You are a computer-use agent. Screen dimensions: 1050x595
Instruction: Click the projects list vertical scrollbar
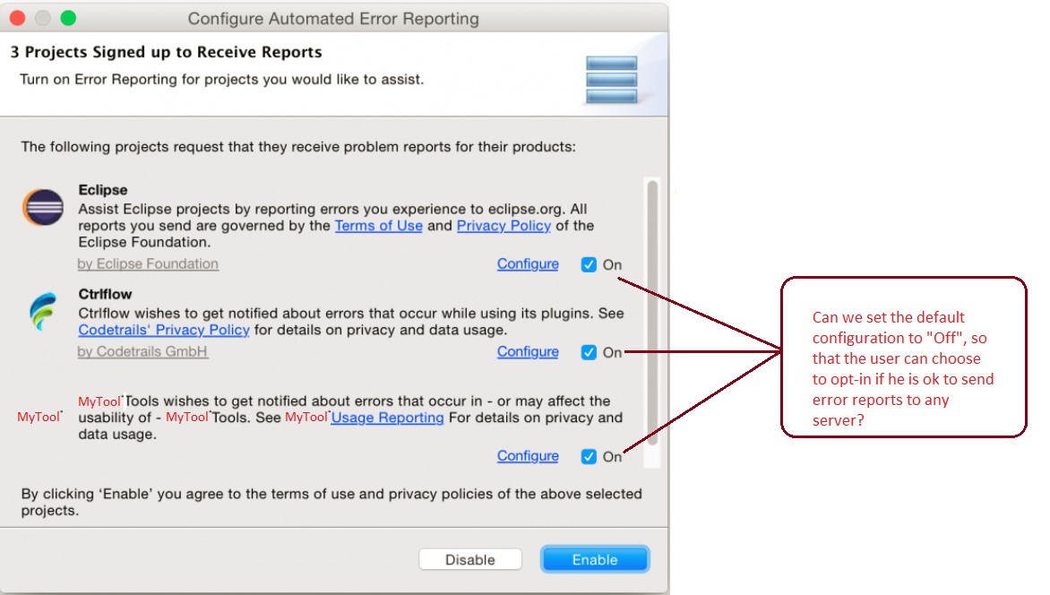click(x=652, y=314)
